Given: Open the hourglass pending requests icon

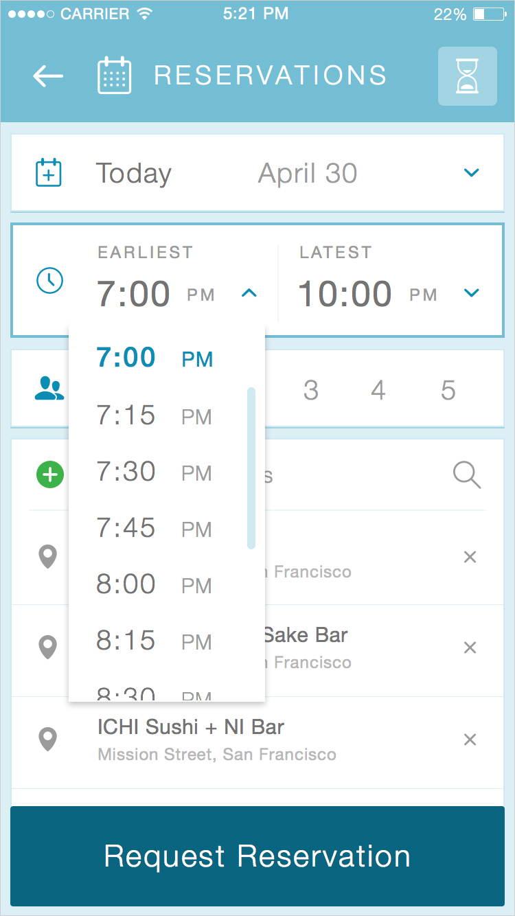Looking at the screenshot, I should [x=467, y=76].
